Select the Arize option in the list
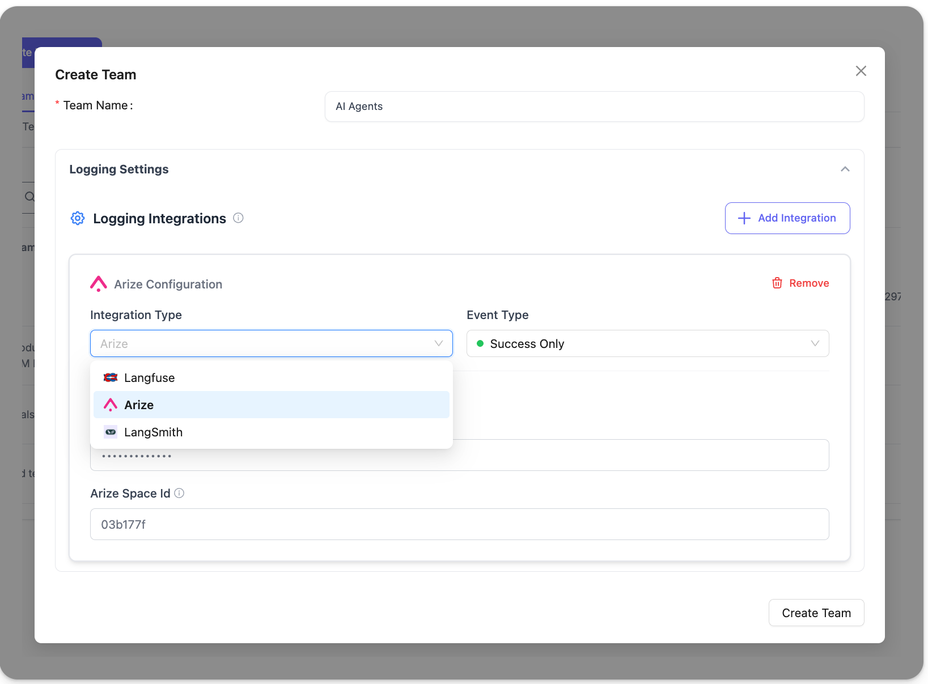The width and height of the screenshot is (928, 684). 139,405
